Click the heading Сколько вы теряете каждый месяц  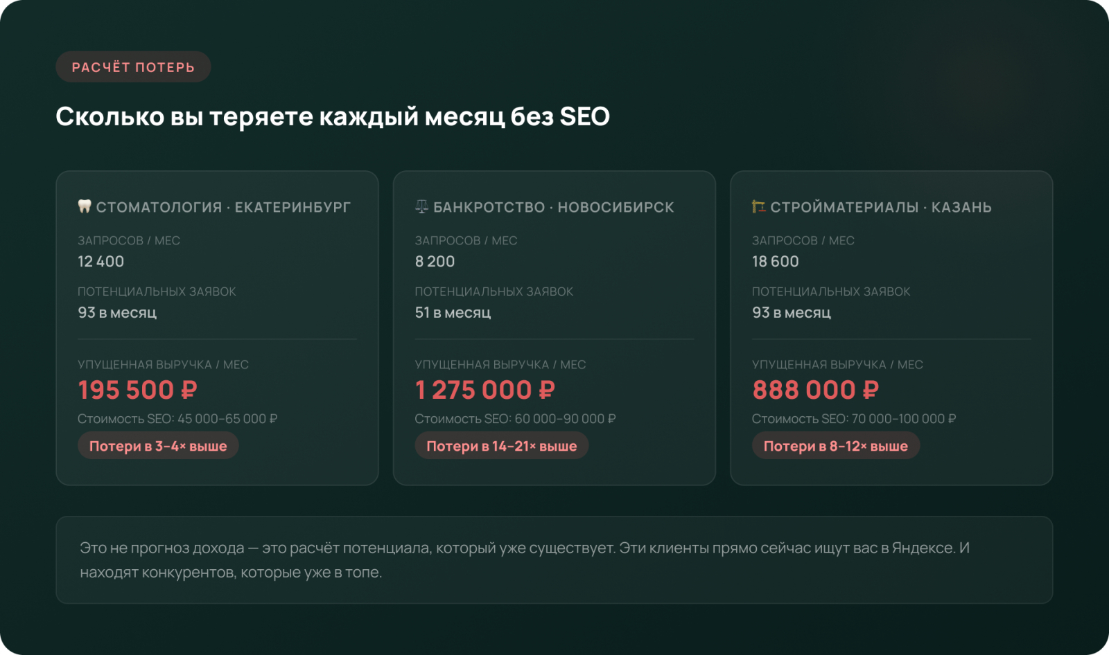[x=332, y=116]
